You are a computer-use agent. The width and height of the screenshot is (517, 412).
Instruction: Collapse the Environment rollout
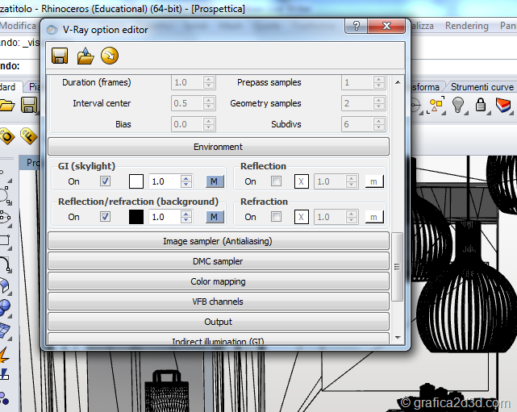[219, 147]
